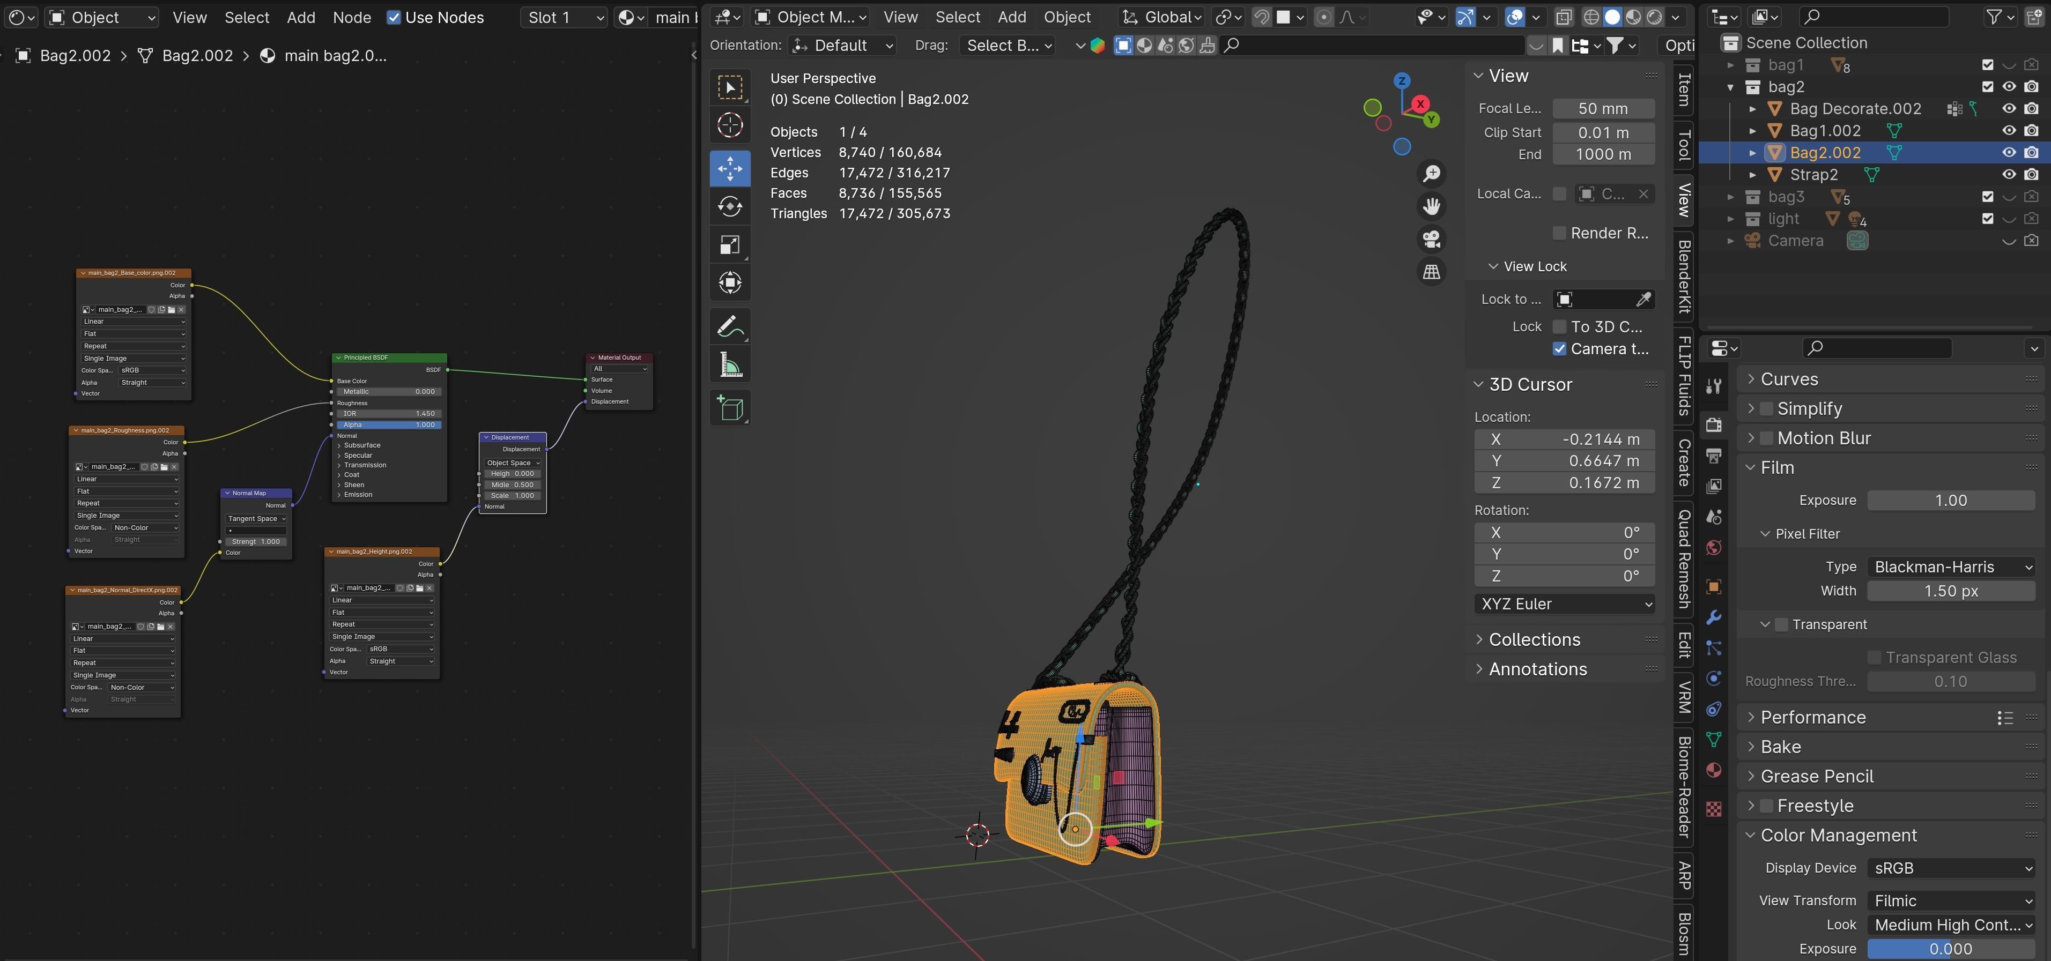Select the Rotate tool in viewport toolbar
Viewport: 2051px width, 961px height.
tap(729, 207)
